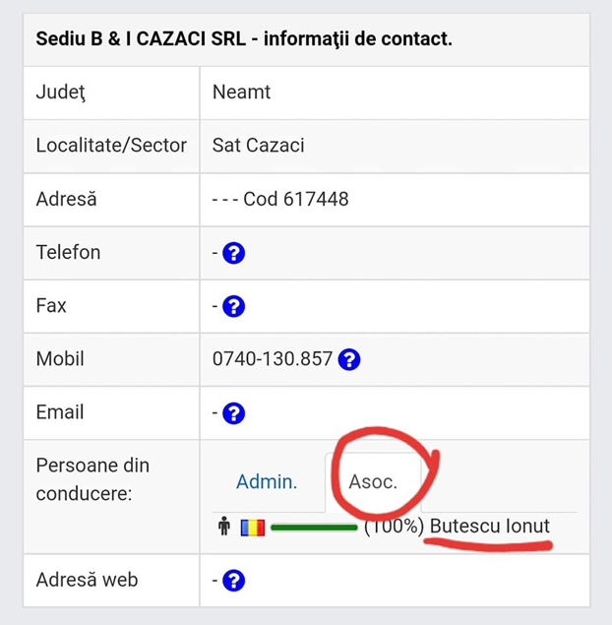Screen dimensions: 612x625
Task: Click the (100%) ownership share text
Action: 394,527
